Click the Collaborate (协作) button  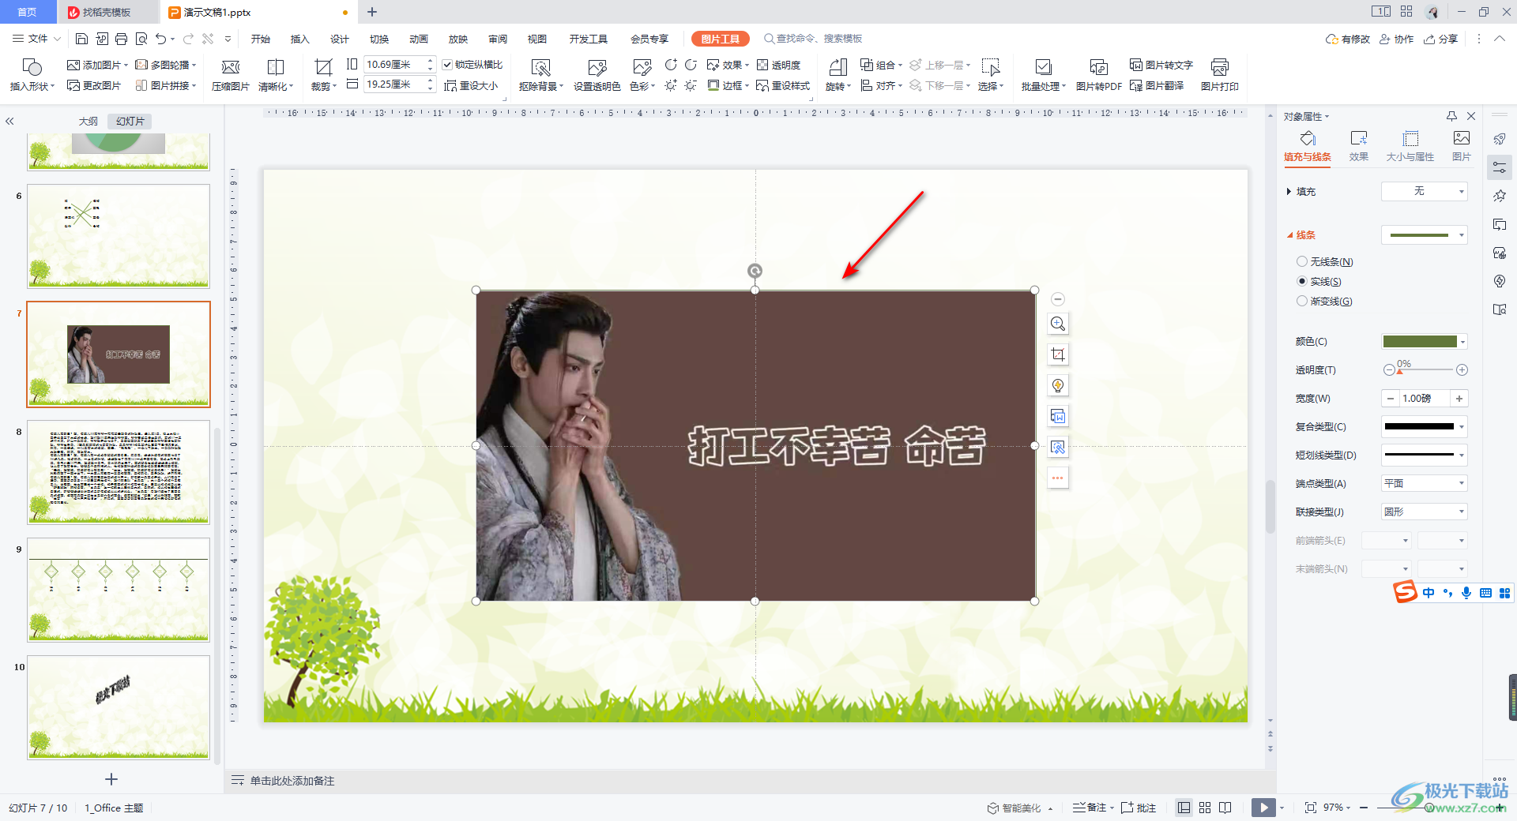[1396, 39]
